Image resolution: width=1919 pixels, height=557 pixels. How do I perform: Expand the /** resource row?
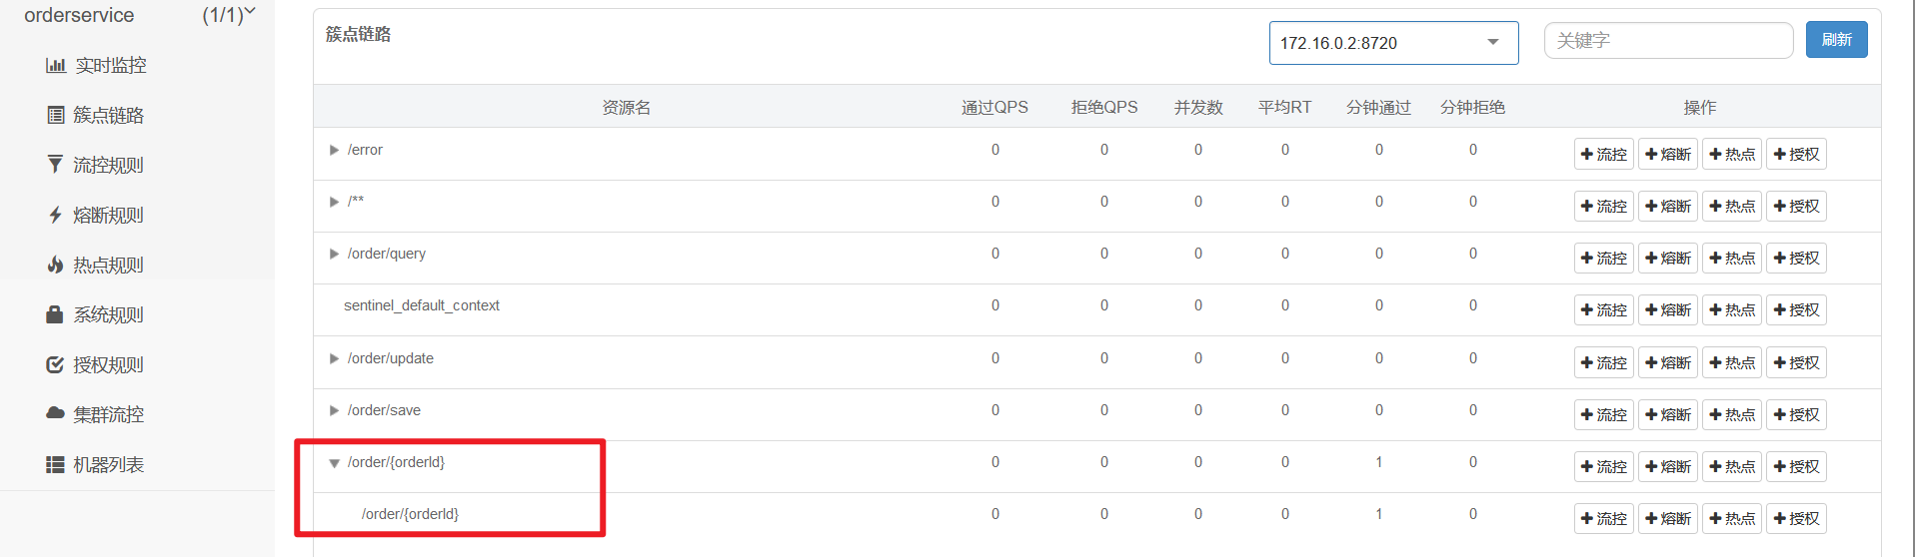click(335, 202)
